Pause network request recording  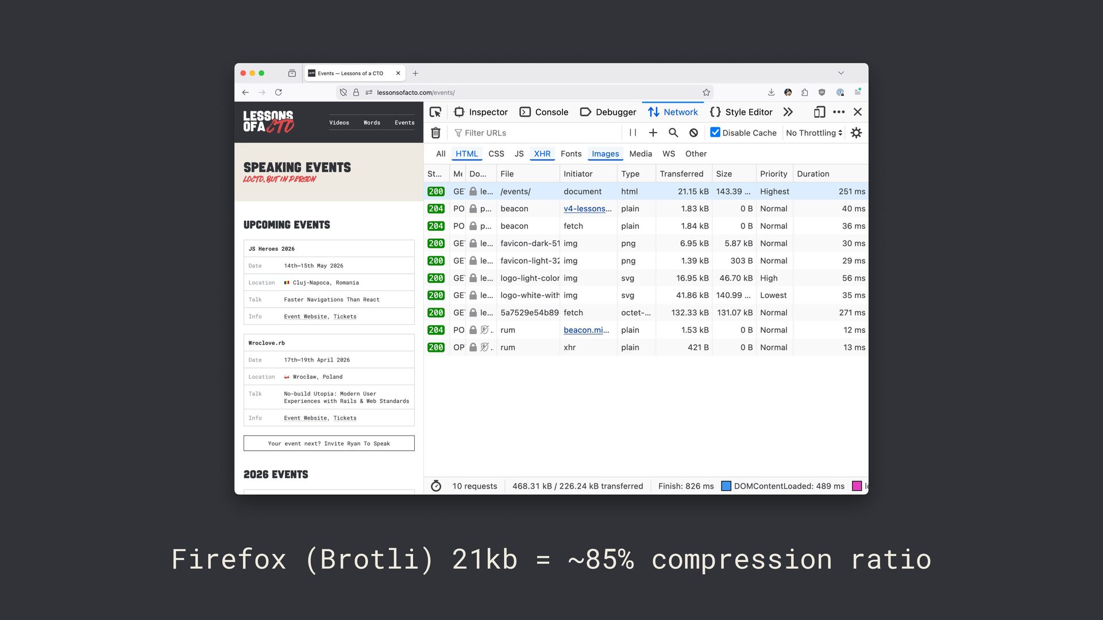(x=633, y=133)
